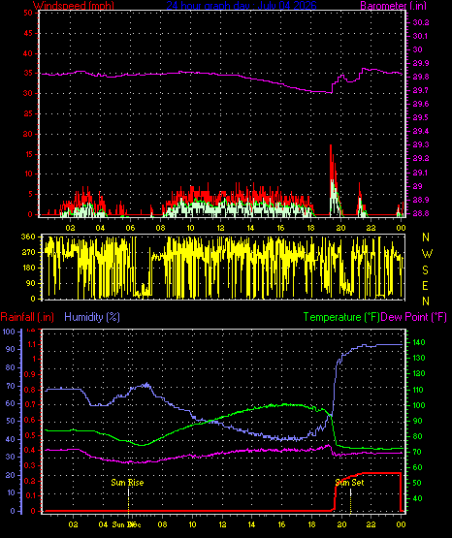The width and height of the screenshot is (452, 538).
Task: Click the '28.8' barometer axis value
Action: click(421, 213)
